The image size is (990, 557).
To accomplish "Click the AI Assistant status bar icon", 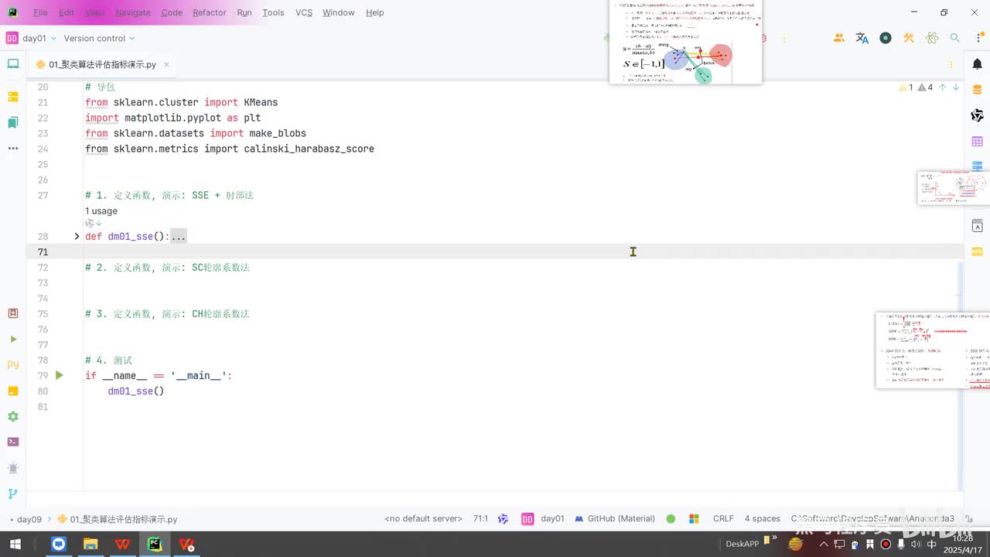I will click(x=503, y=519).
